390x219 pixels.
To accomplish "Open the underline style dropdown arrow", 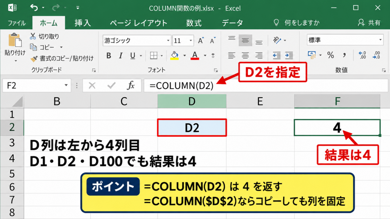I will [141, 56].
